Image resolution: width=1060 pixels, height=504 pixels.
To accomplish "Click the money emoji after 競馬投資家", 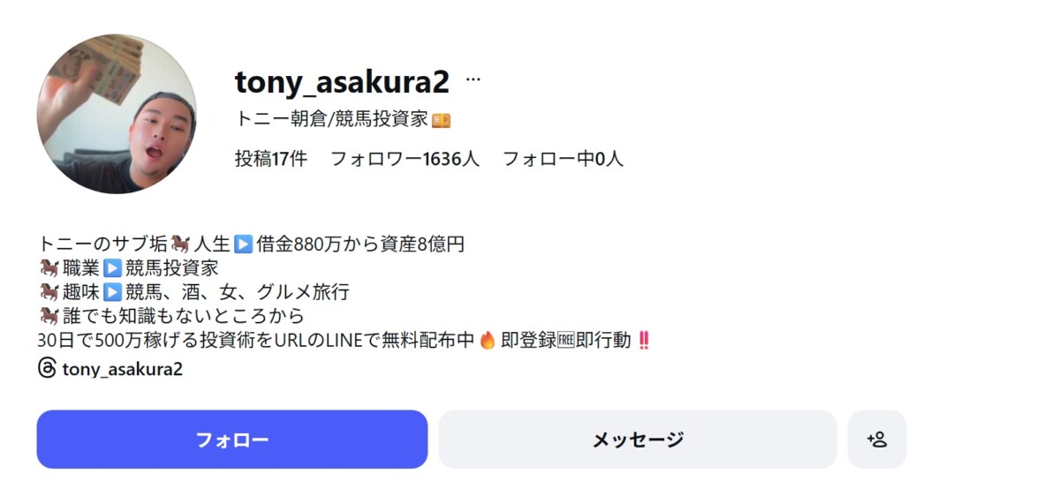I will pyautogui.click(x=442, y=120).
